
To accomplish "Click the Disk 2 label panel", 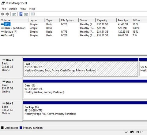I will point(11,111).
